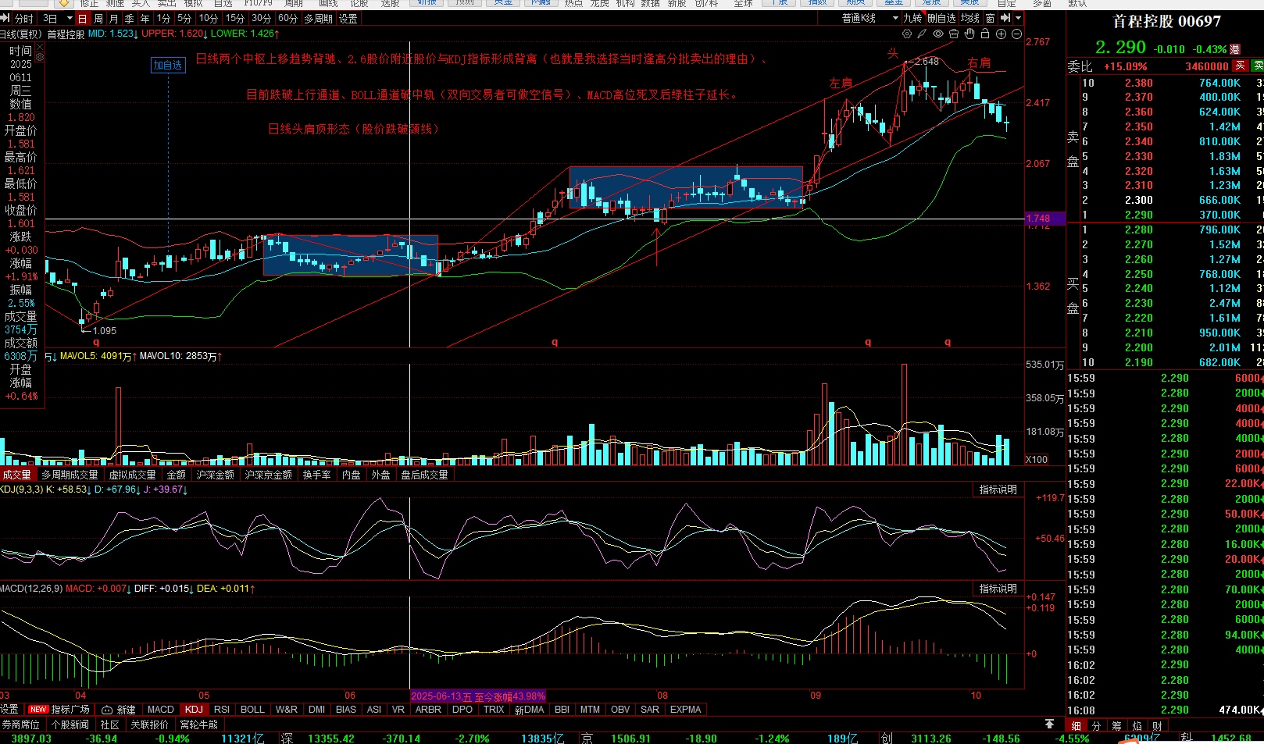Open the toolbox icon above the chart

click(x=954, y=34)
